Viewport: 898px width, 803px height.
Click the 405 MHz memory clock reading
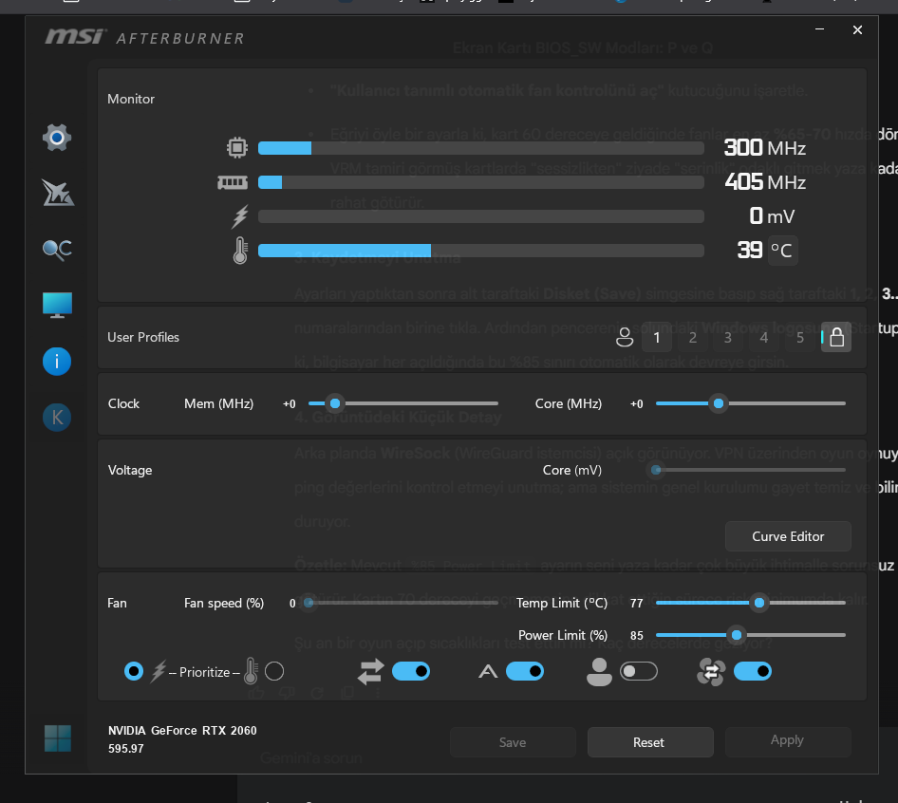click(x=764, y=182)
